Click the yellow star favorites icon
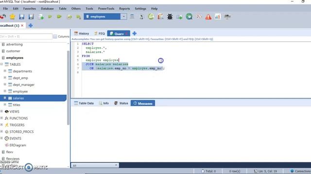Screen dimensions: 311x174 click(x=12, y=17)
